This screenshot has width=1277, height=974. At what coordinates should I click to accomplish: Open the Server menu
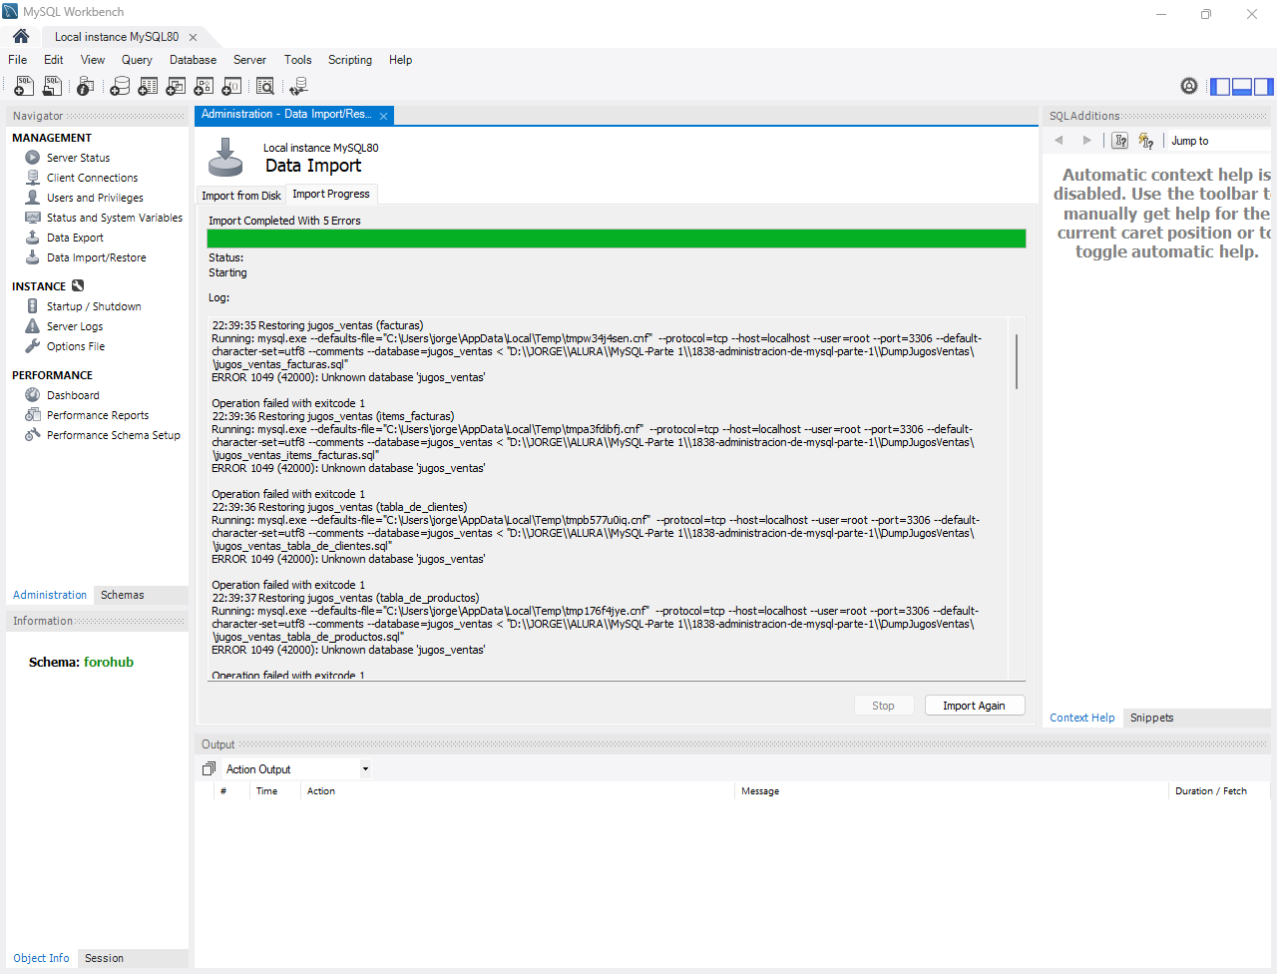point(249,60)
